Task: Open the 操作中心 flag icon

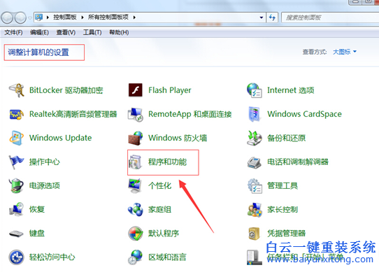Action: [x=16, y=162]
